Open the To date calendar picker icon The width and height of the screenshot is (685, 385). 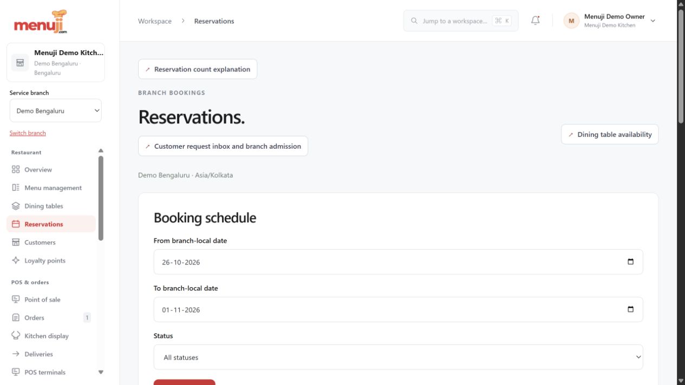click(630, 310)
